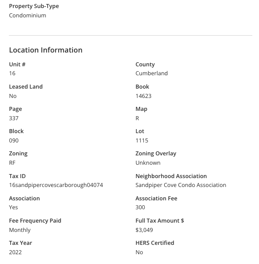This screenshot has height=264, width=259.
Task: Click the Location Information heading
Action: pos(45,50)
